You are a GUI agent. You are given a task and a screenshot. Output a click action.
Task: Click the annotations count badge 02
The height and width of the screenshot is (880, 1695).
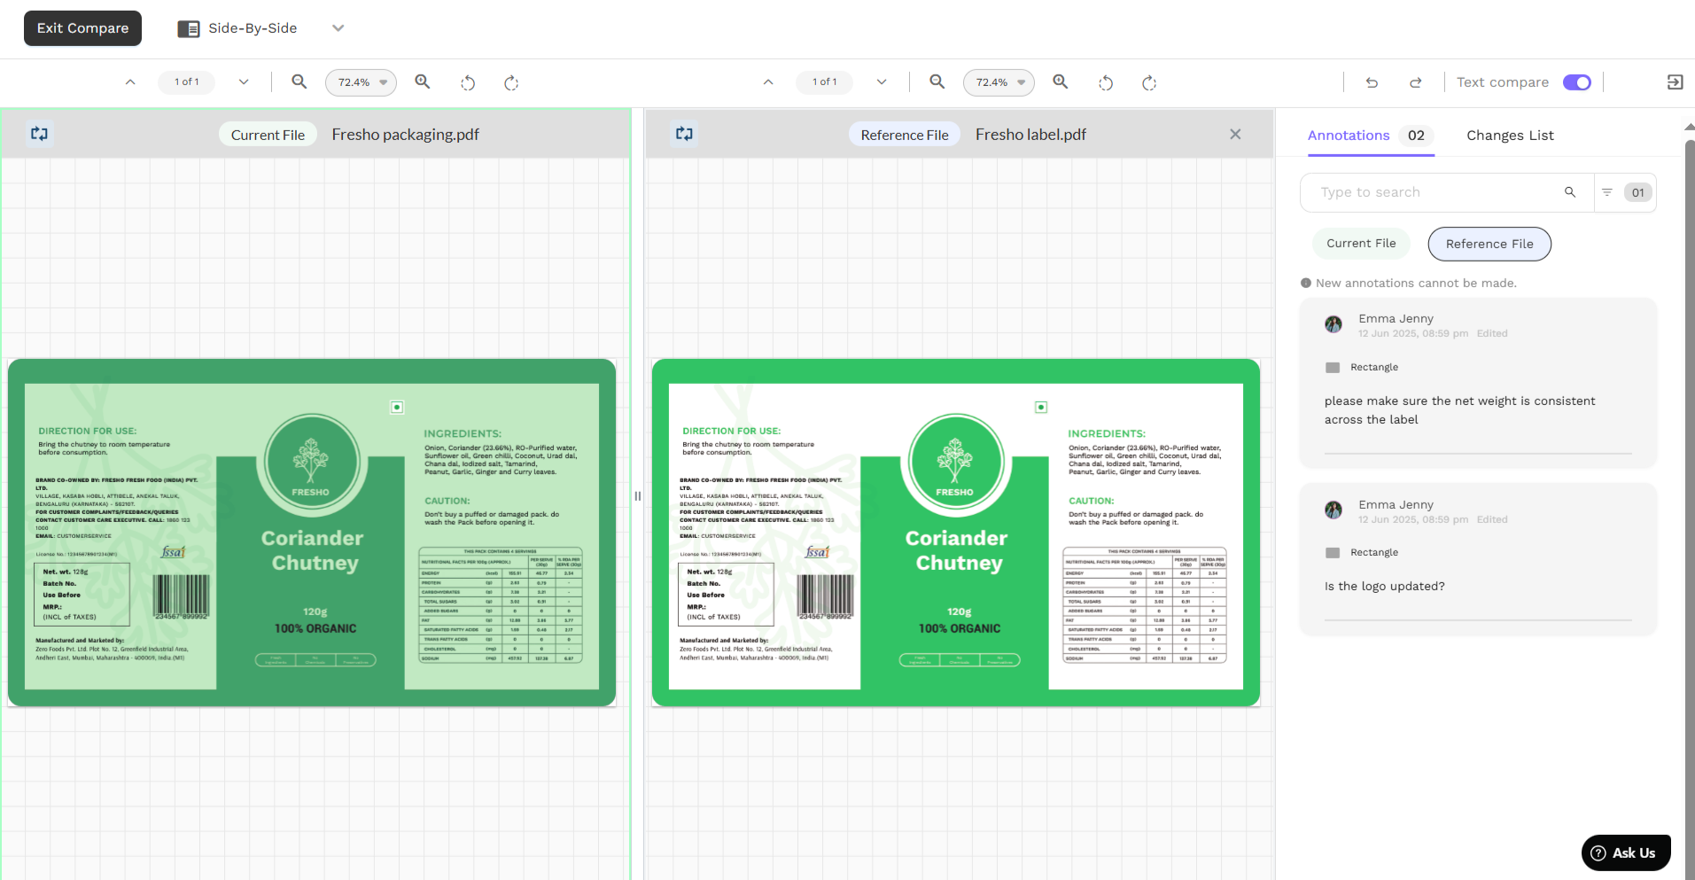click(x=1416, y=136)
